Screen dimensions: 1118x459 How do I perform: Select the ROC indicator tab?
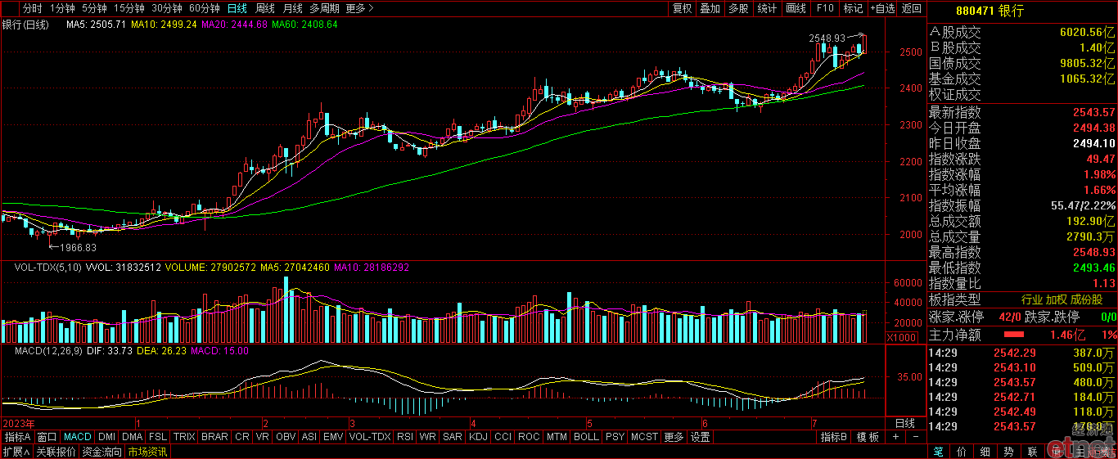[529, 438]
